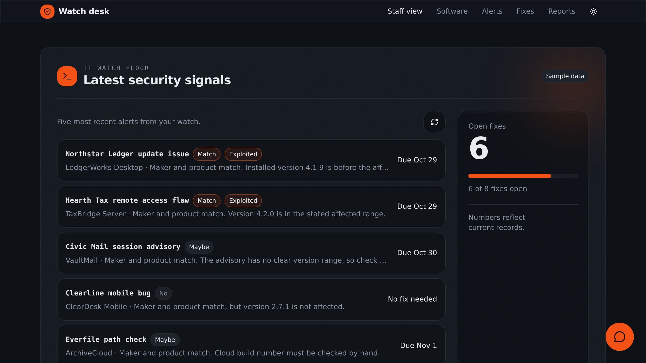The height and width of the screenshot is (363, 646).
Task: Open the Alerts nav item
Action: click(492, 11)
